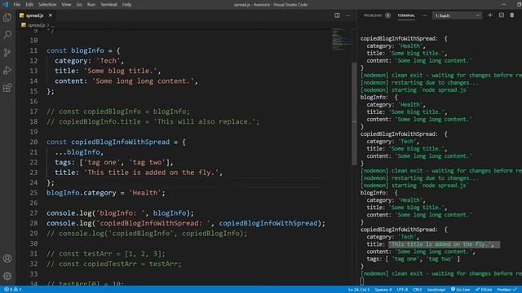The width and height of the screenshot is (522, 293).
Task: Click the string 'Tech' on line 12
Action: 108,61
